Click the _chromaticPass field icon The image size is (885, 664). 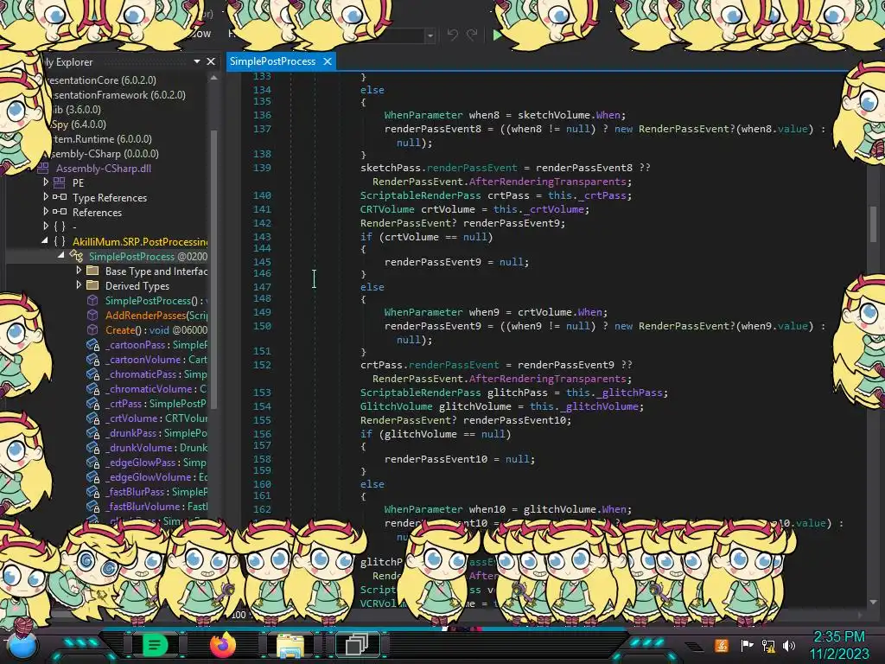[x=92, y=374]
